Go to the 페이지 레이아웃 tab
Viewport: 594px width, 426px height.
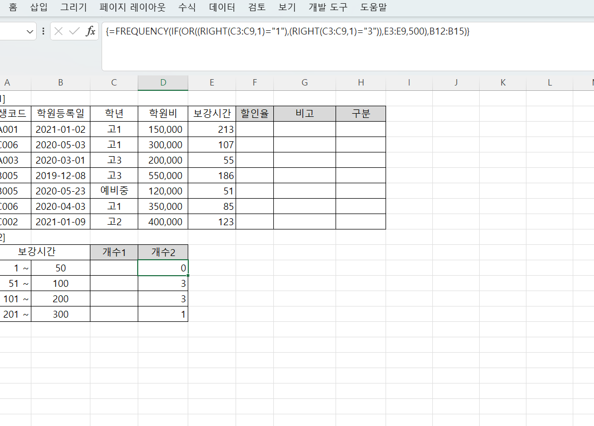tap(132, 7)
